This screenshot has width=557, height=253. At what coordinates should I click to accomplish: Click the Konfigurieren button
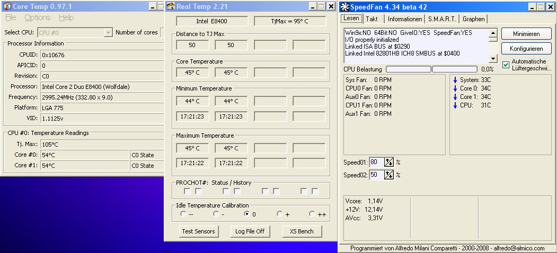pos(526,48)
